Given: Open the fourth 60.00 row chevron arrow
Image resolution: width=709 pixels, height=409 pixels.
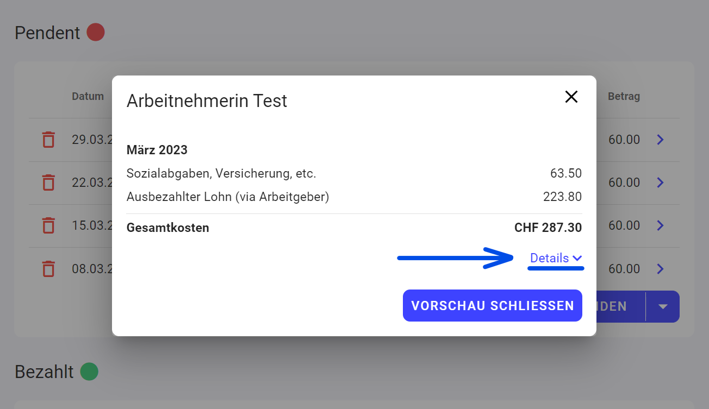Looking at the screenshot, I should coord(660,269).
